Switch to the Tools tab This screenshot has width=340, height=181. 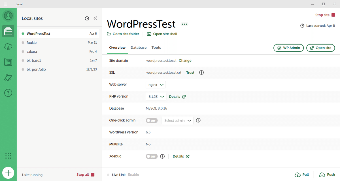(156, 48)
